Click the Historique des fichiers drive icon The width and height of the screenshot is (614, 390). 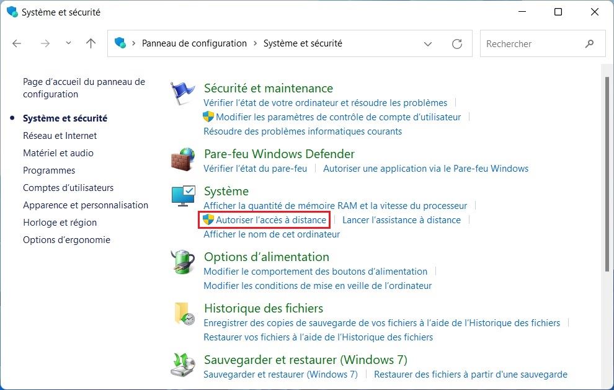pos(182,314)
